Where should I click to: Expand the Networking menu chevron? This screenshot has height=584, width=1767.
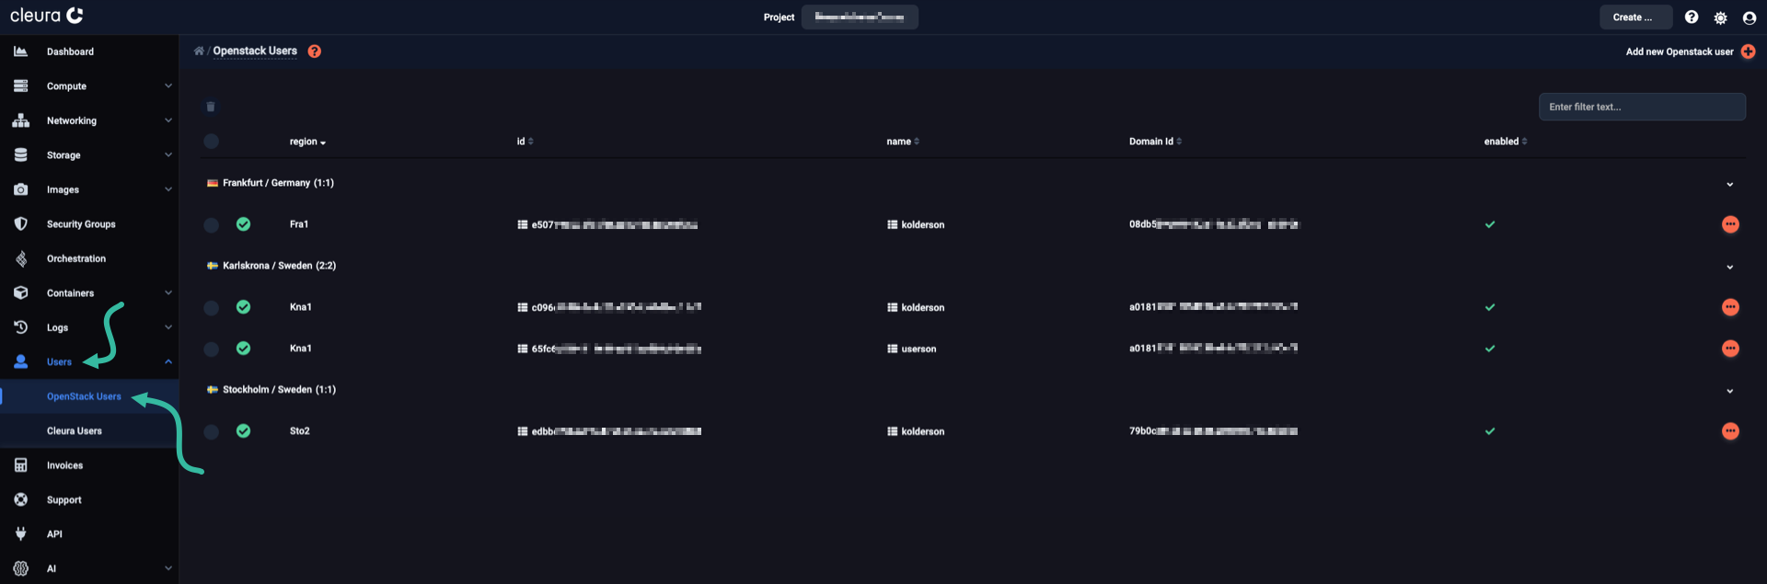pos(168,120)
